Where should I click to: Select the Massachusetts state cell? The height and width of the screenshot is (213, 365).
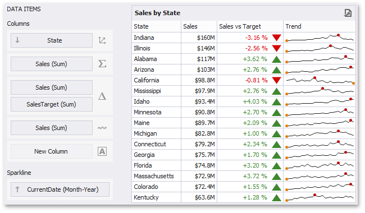[x=156, y=176]
